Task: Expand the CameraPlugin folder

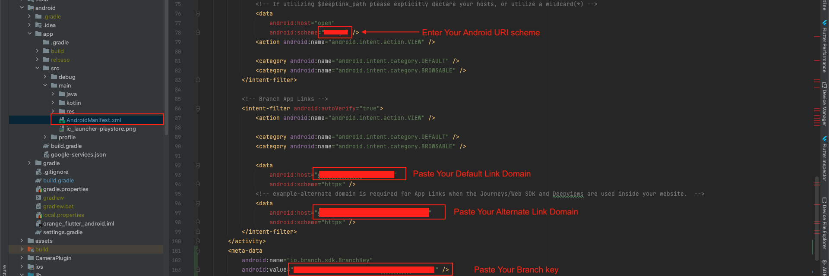Action: [22, 258]
